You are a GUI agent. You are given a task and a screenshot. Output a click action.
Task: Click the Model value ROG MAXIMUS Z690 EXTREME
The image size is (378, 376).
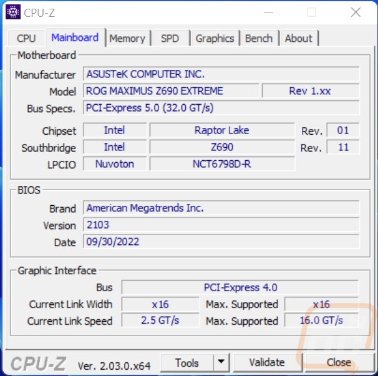tap(171, 91)
